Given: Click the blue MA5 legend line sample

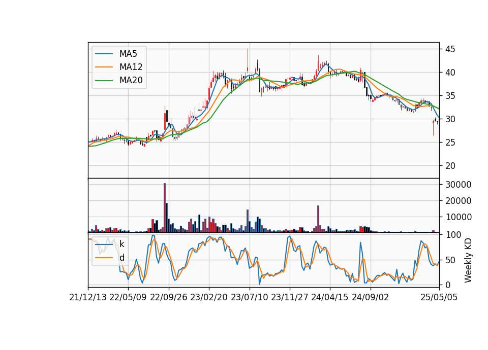Looking at the screenshot, I should pyautogui.click(x=104, y=54).
